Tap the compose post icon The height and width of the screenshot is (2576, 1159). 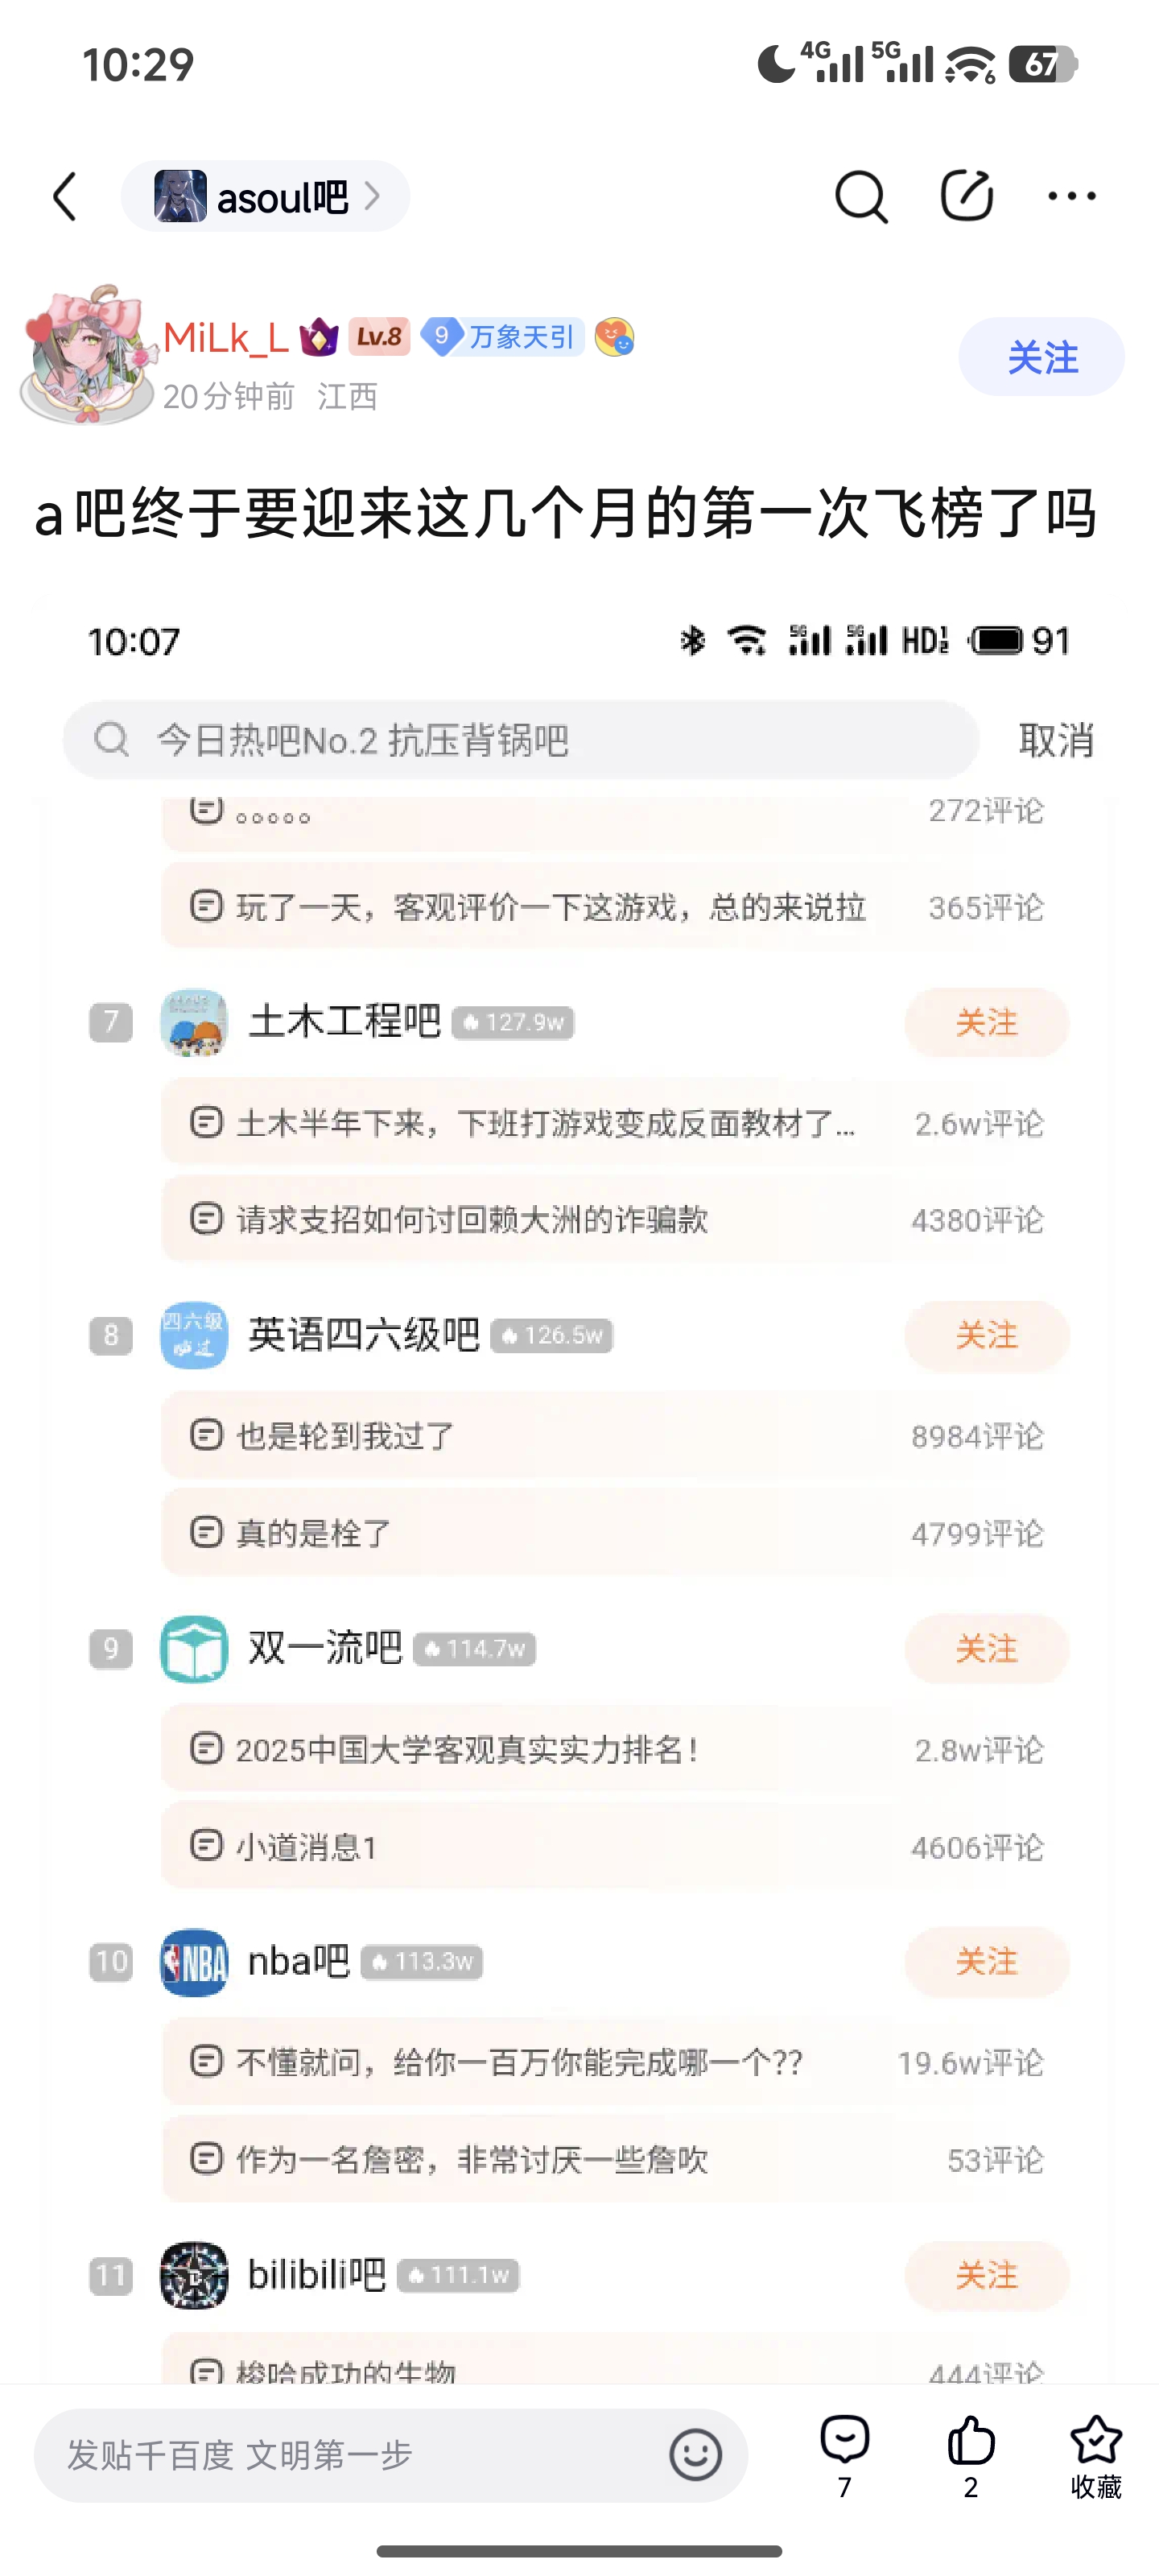click(x=966, y=196)
